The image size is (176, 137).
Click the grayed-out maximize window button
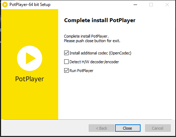click(151, 5)
